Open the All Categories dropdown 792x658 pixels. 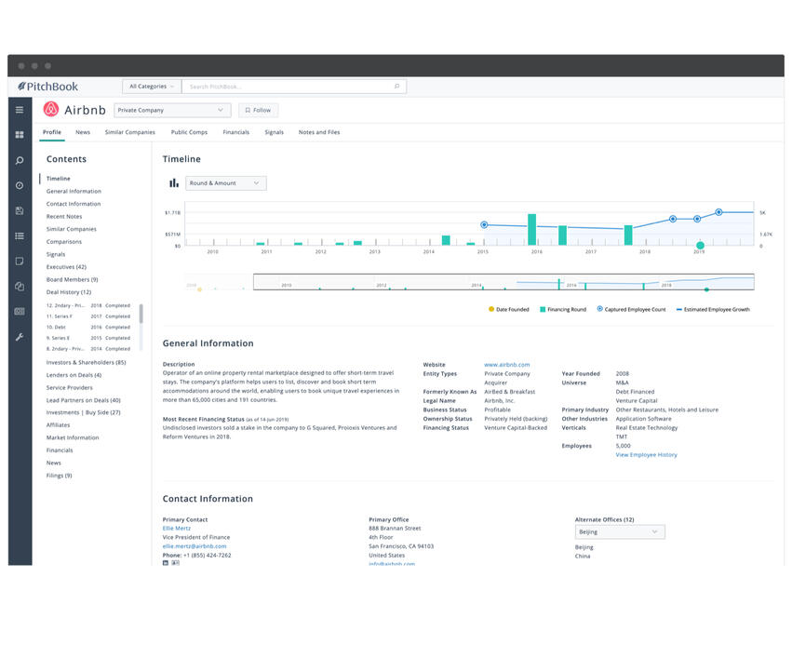(x=151, y=87)
